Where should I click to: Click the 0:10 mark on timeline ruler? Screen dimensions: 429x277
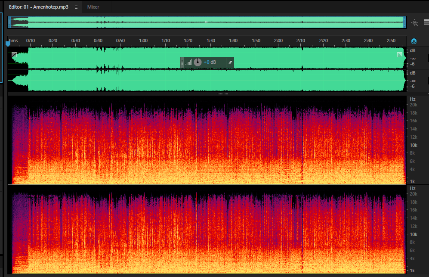[31, 40]
